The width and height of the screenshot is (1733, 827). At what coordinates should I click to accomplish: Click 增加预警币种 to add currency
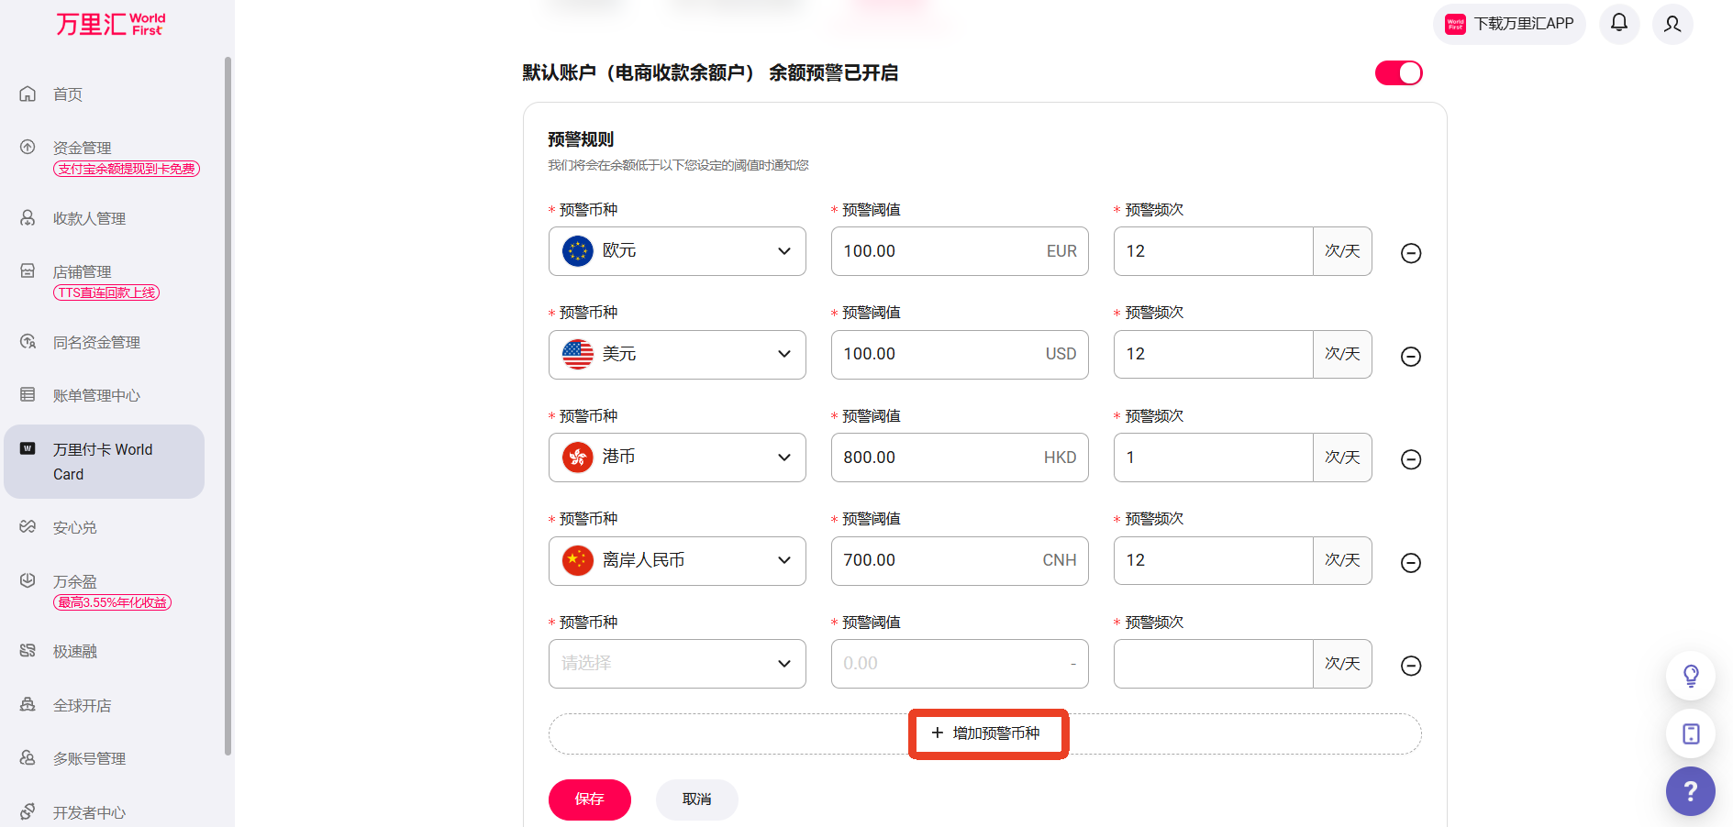click(987, 733)
